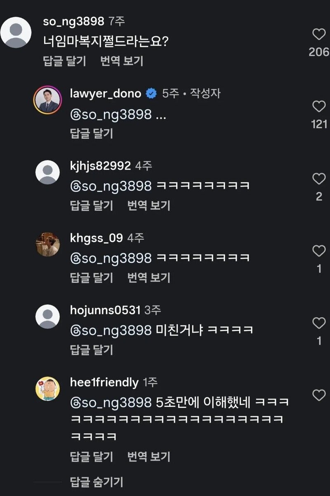The height and width of the screenshot is (496, 330).
Task: Show translation of so_ng3898's comment
Action: [122, 61]
